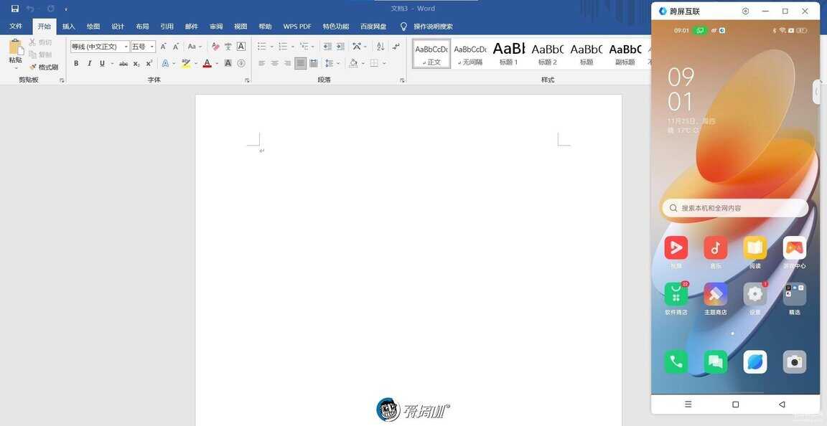Tap the phone home square button

[x=735, y=404]
